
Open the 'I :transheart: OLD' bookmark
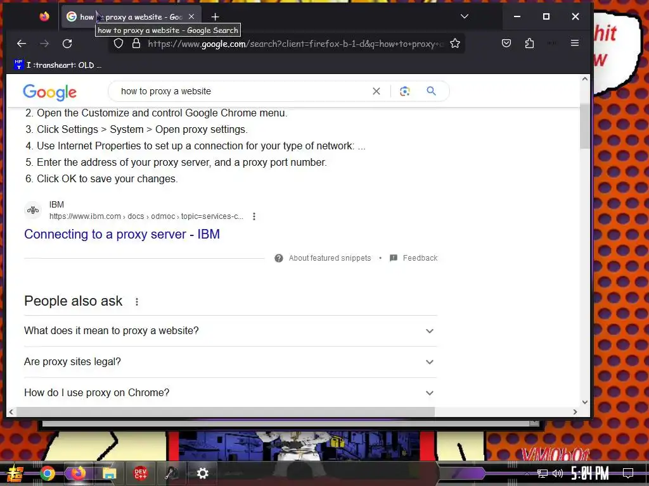click(x=58, y=65)
